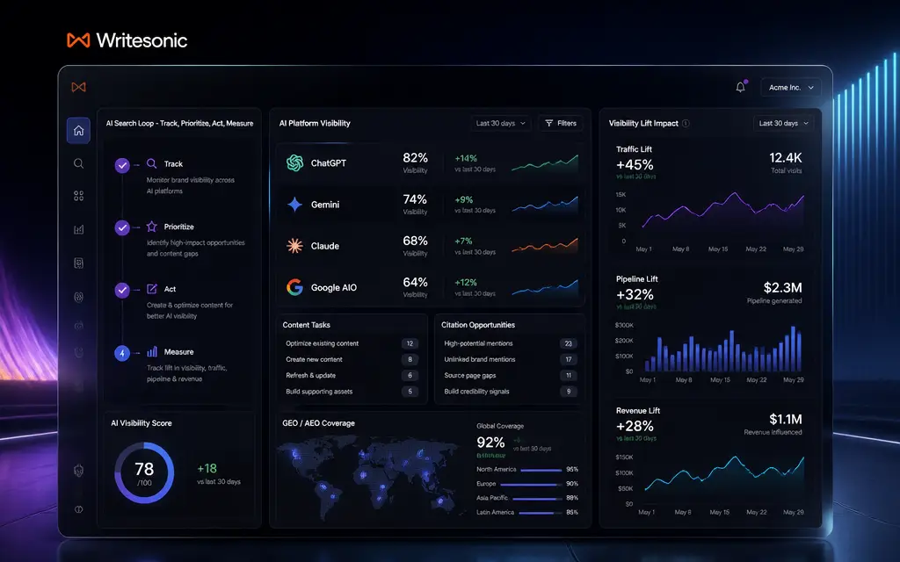Select High-potential mentions row
Screen dimensions: 900x562
point(510,343)
